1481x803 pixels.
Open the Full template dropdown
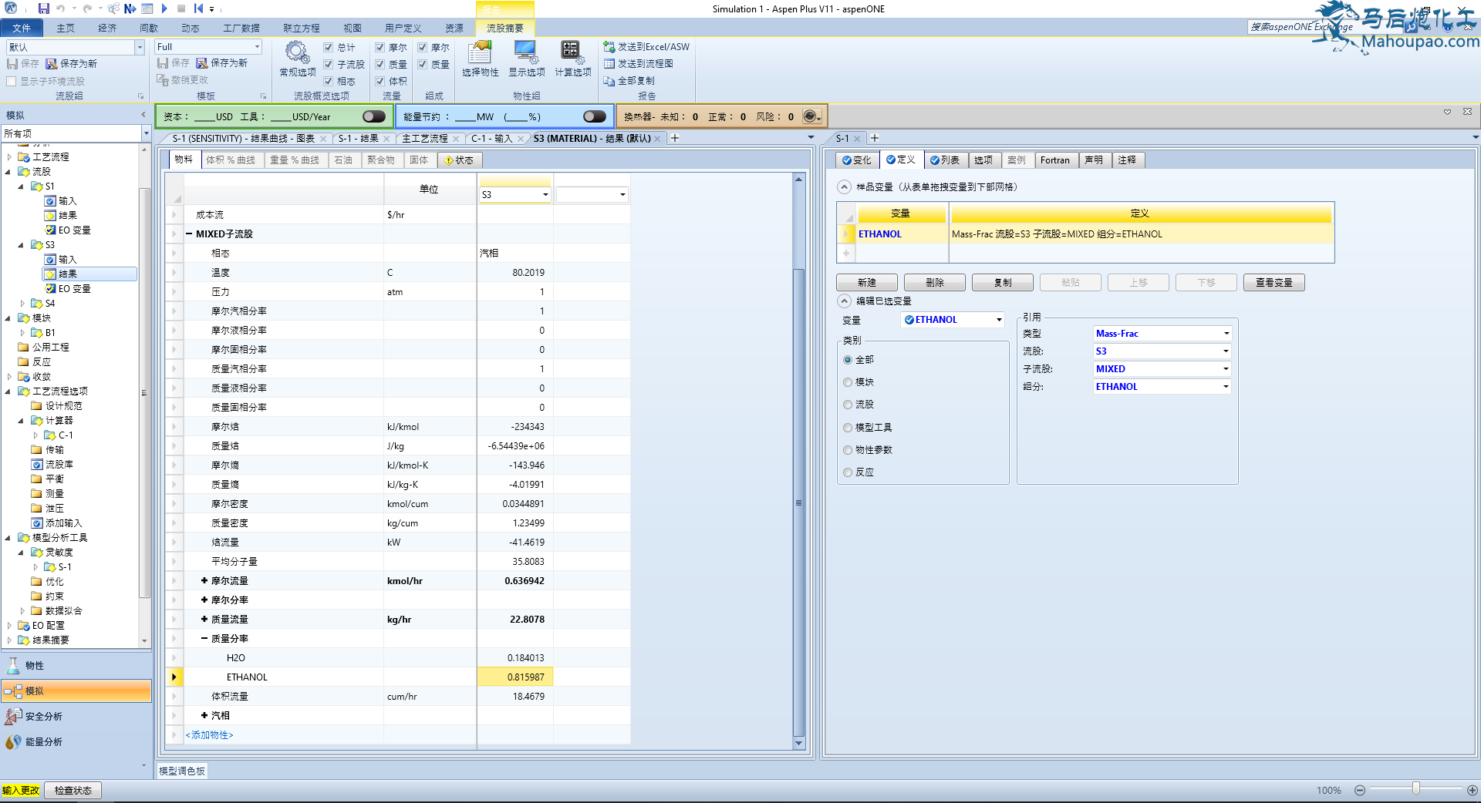257,47
